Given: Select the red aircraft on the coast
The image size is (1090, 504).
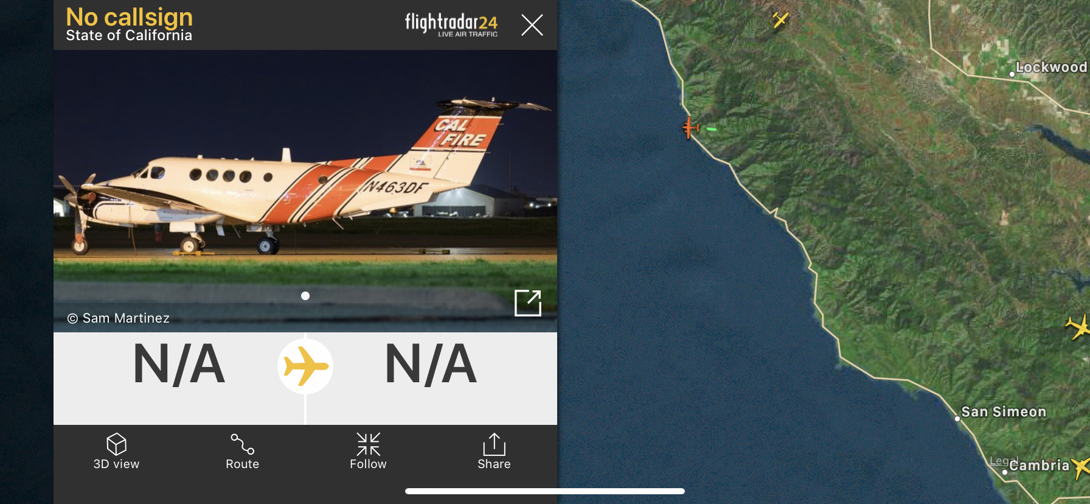Looking at the screenshot, I should (x=690, y=127).
